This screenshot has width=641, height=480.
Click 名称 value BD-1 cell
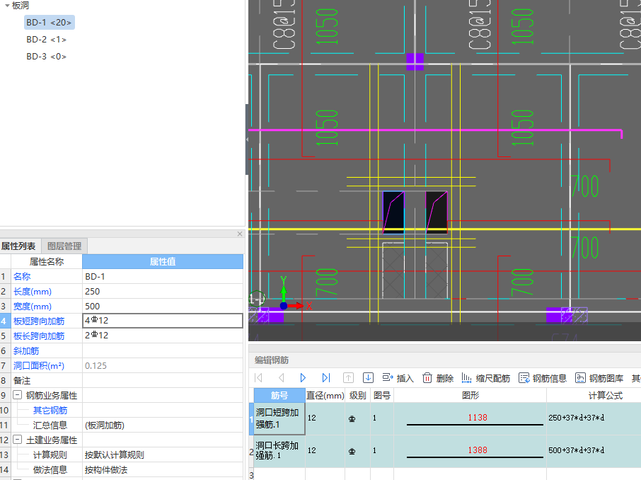pos(163,277)
